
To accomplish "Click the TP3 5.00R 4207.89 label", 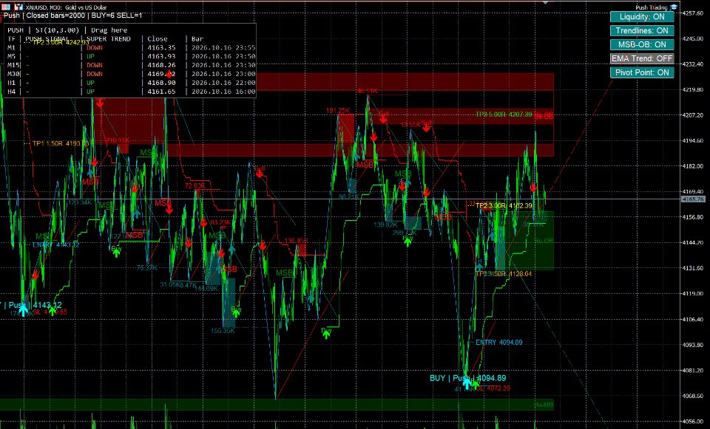I will (504, 114).
